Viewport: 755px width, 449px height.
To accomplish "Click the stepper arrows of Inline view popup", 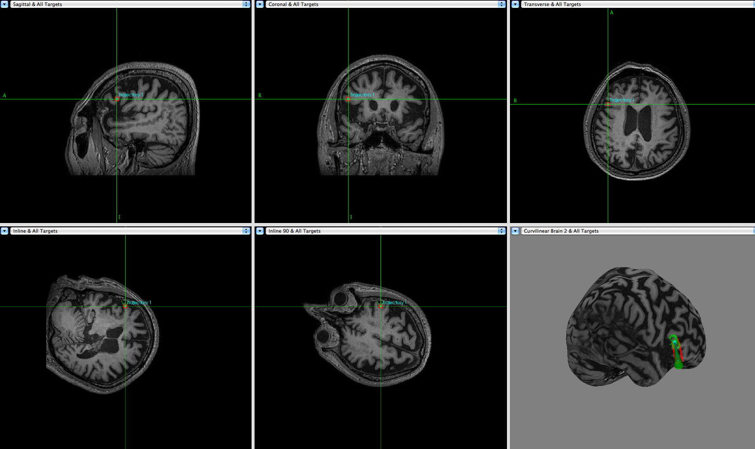I will pyautogui.click(x=246, y=231).
